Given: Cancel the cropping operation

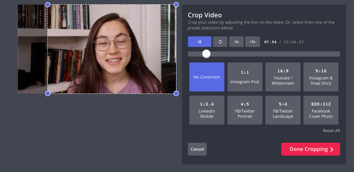Looking at the screenshot, I should point(197,149).
